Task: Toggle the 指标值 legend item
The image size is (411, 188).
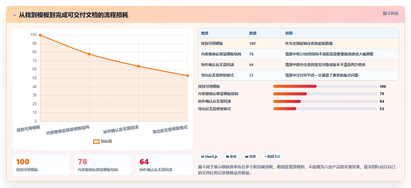Action: tap(103, 141)
